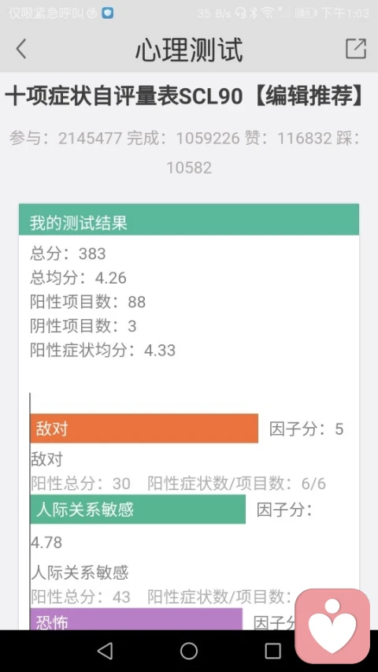This screenshot has height=672, width=378.
Task: Tap the 心理测试 page title
Action: (x=189, y=50)
